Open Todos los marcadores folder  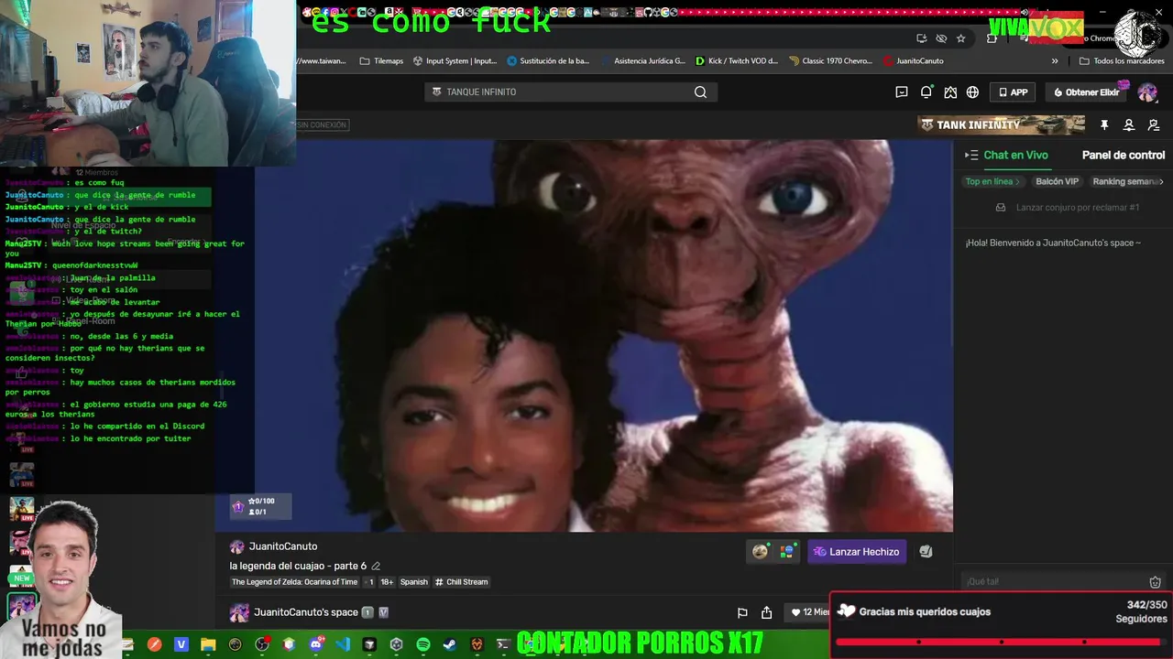pyautogui.click(x=1121, y=61)
